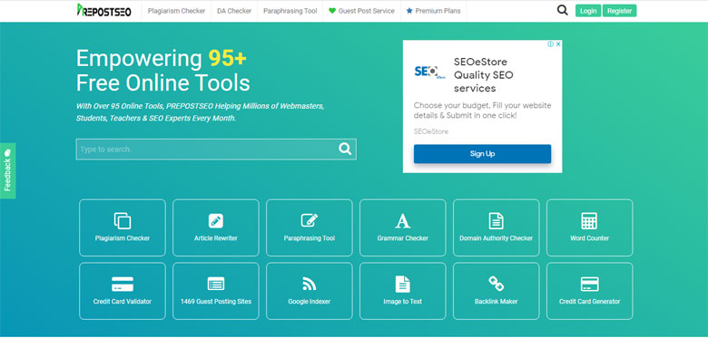Click the 'Choose your budget' ad description text
Image resolution: width=708 pixels, height=338 pixels.
(x=482, y=111)
